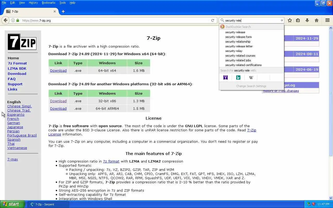The image size is (333, 208).
Task: Choose suggestion "security release"
Action: click(x=251, y=32)
